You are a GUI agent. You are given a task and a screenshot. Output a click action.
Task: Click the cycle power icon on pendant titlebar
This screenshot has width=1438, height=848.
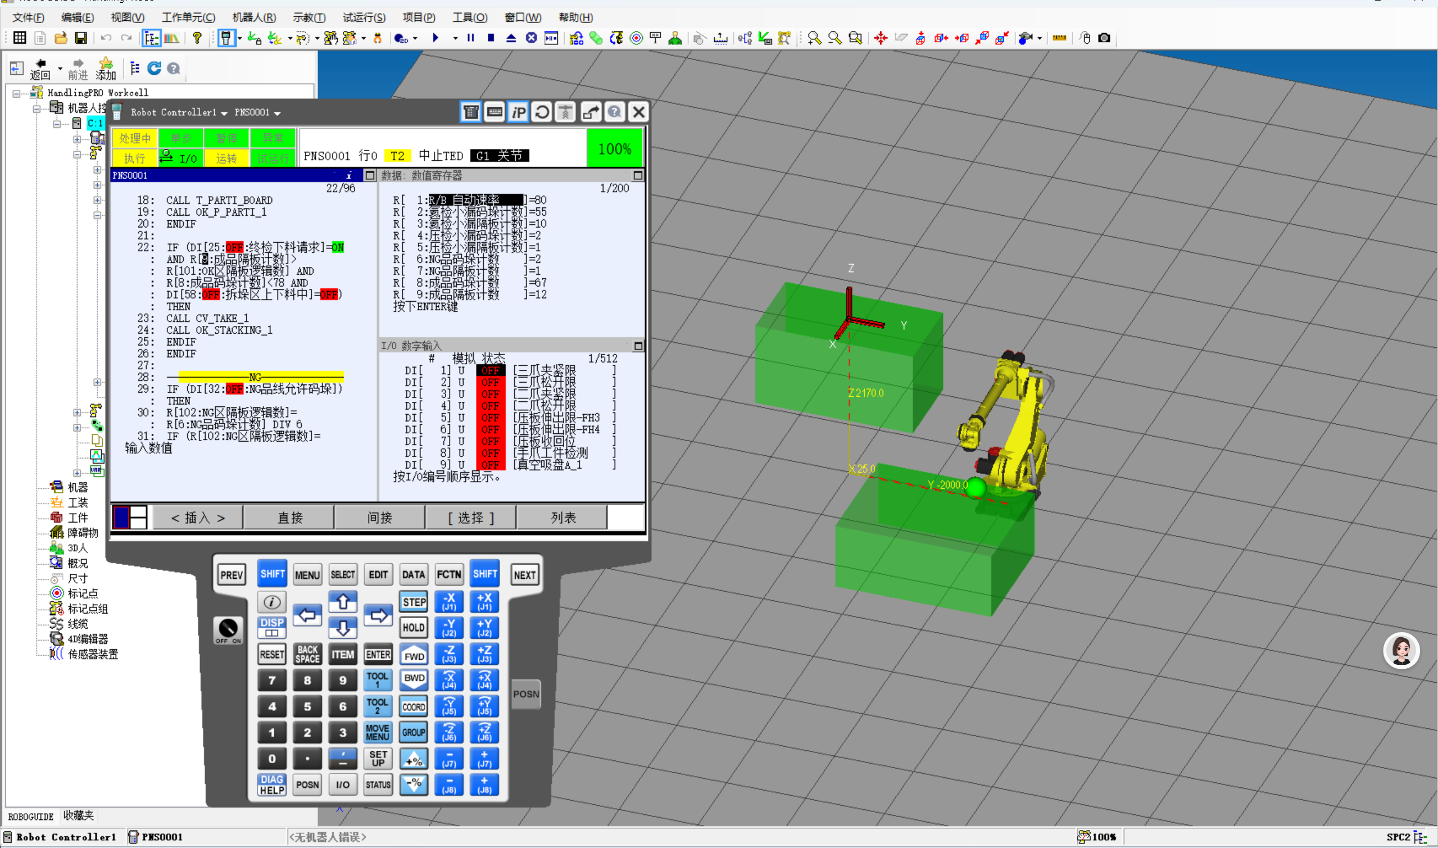542,112
